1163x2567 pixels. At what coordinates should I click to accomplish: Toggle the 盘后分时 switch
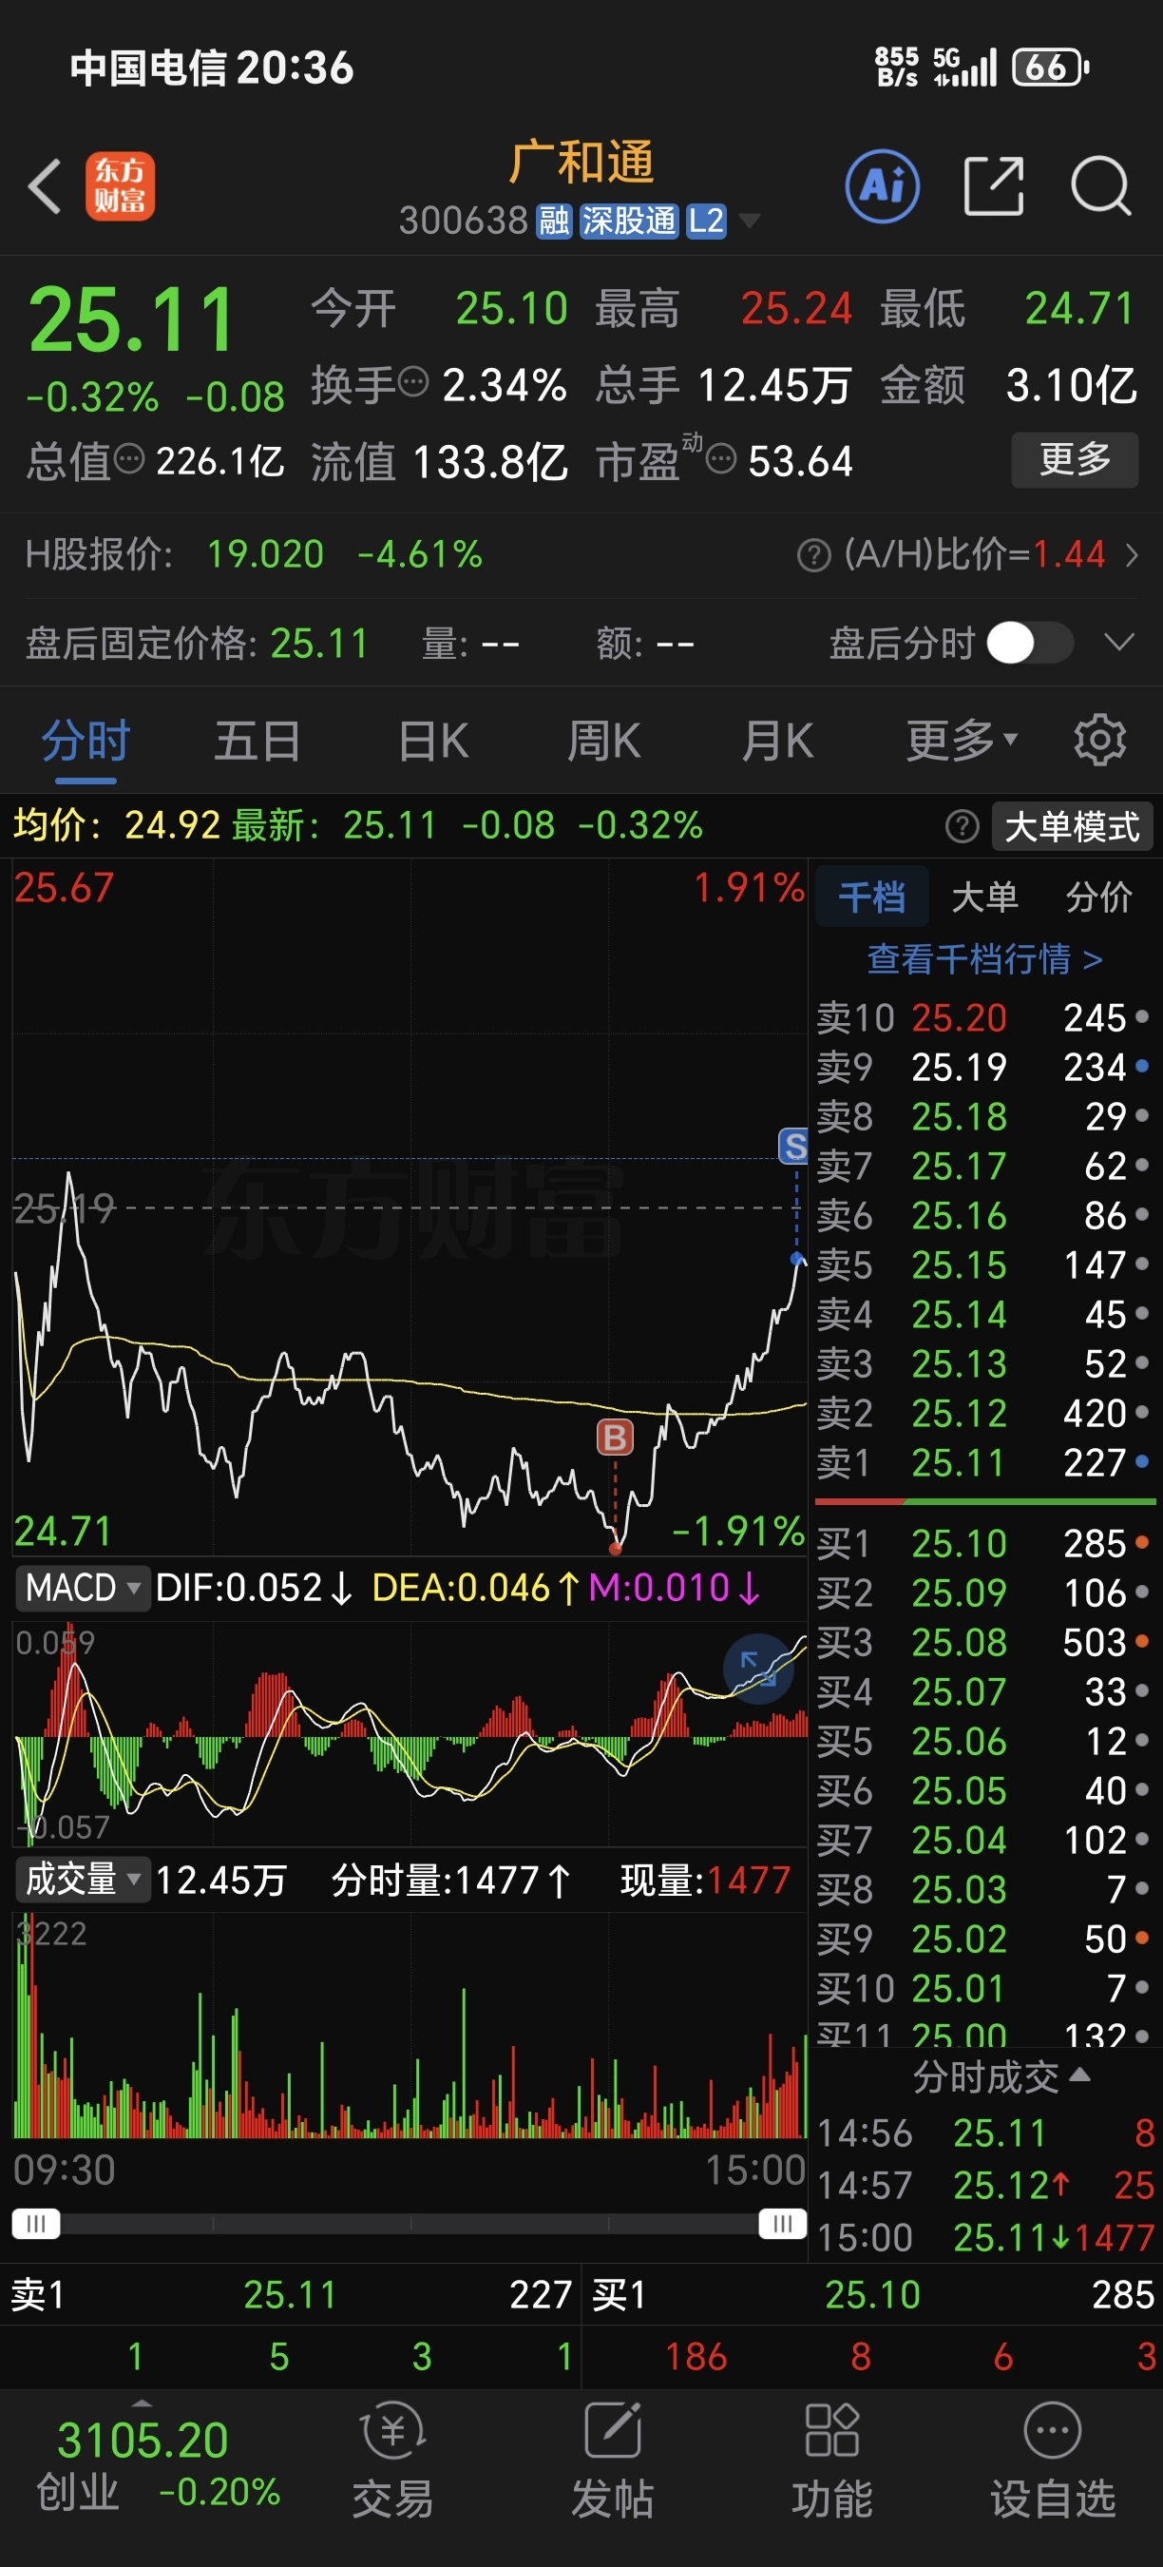point(1030,643)
